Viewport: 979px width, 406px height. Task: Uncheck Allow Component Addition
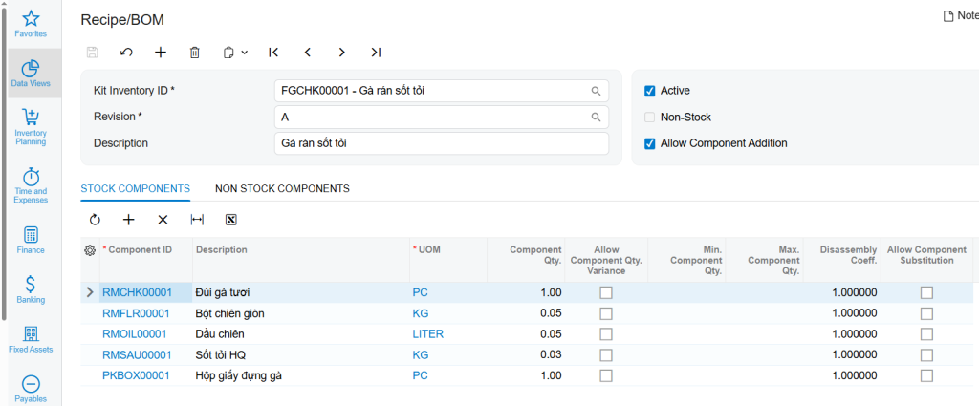(649, 143)
